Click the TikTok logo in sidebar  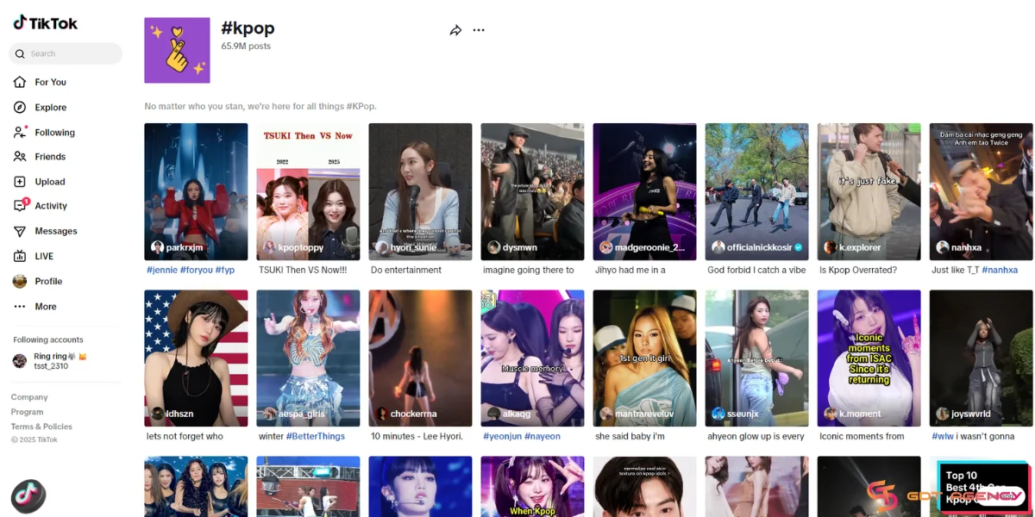[x=45, y=23]
